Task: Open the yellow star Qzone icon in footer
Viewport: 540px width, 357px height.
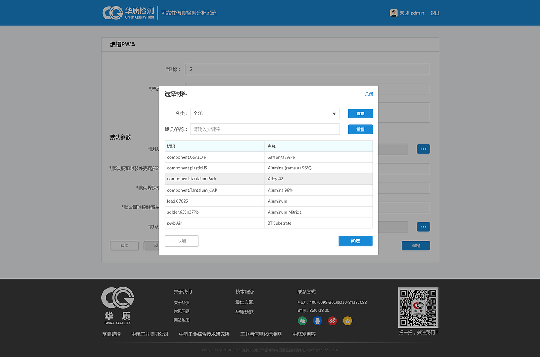Action: coord(348,321)
